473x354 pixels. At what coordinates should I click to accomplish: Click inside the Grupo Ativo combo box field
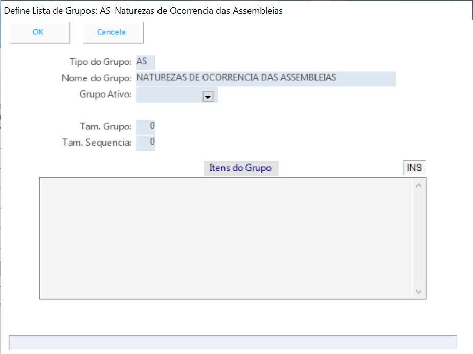169,96
